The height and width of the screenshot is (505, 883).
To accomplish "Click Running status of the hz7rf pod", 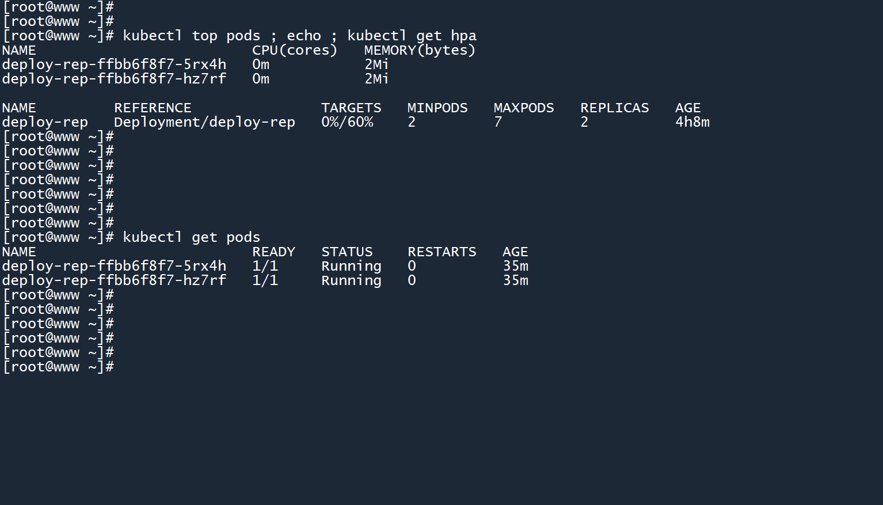I will click(x=351, y=280).
